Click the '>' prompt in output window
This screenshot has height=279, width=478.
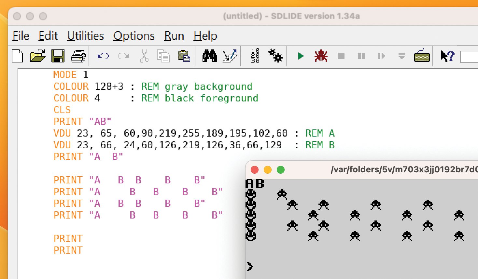tap(250, 267)
